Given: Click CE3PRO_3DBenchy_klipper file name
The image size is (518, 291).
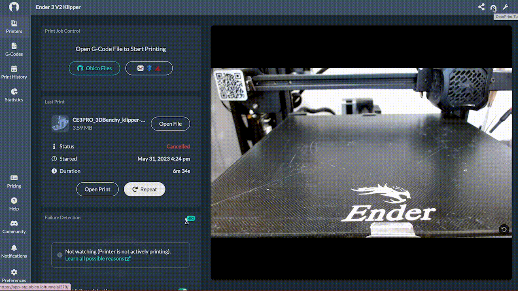Looking at the screenshot, I should coord(108,120).
